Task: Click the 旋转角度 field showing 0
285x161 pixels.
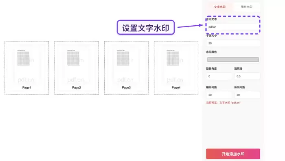Action: pos(219,76)
